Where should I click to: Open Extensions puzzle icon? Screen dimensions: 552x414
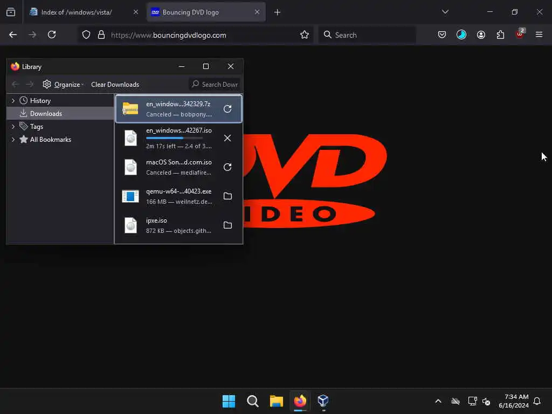point(500,35)
